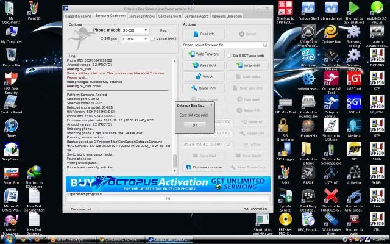The height and width of the screenshot is (244, 390).
Task: Expand the Phone model dropdown
Action: click(146, 30)
